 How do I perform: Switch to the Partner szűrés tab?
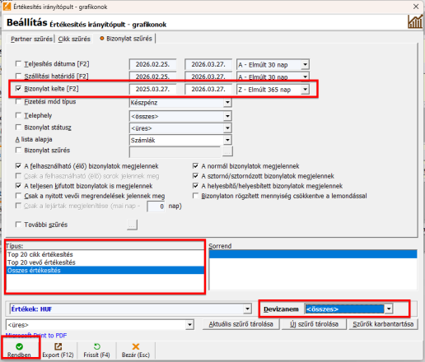click(31, 39)
